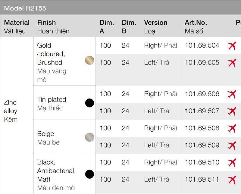Click article number 101.69.504
Viewport: 241px width, 194px height.
pyautogui.click(x=202, y=45)
